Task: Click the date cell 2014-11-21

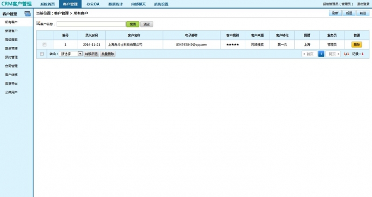Action: [x=92, y=44]
